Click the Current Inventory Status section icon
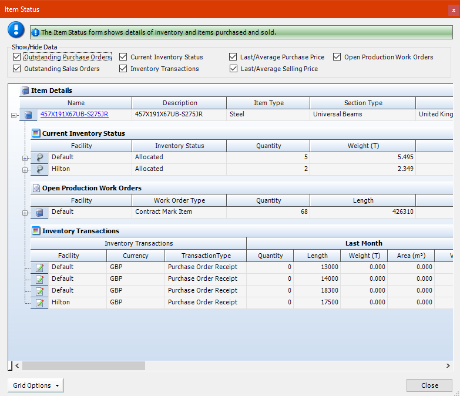 [x=36, y=133]
